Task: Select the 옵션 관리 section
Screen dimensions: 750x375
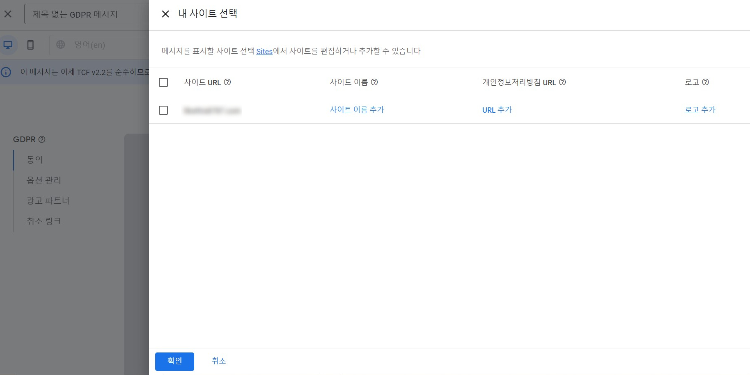Action: (x=44, y=180)
